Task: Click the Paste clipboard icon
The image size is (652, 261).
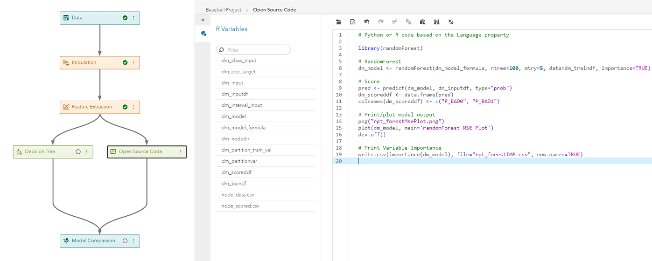Action: [422, 22]
